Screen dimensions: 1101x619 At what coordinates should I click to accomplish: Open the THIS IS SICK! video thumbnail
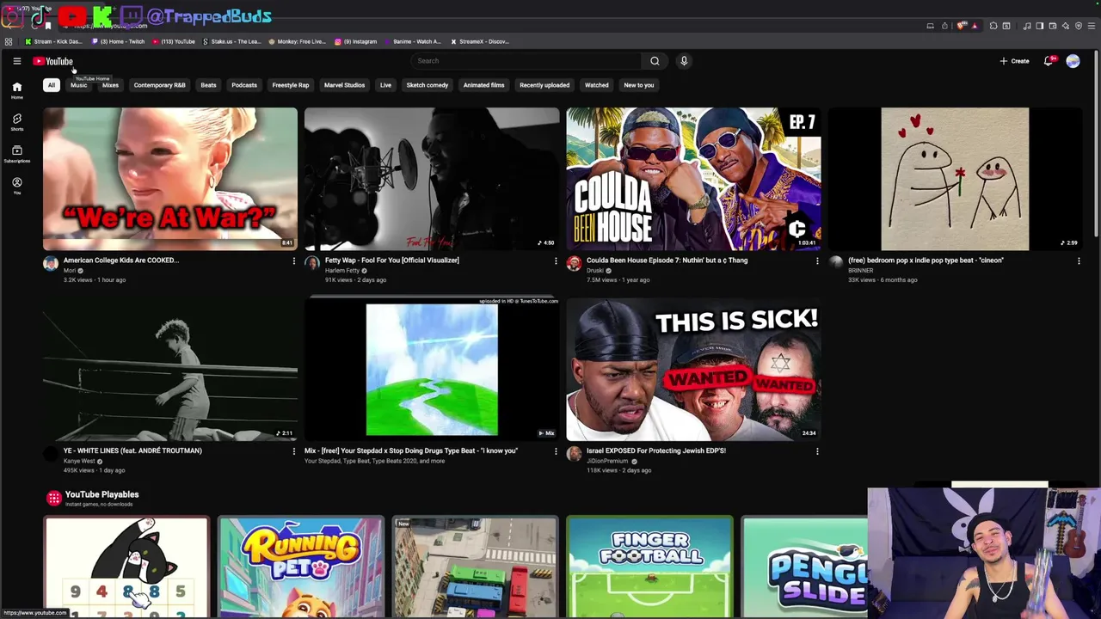pyautogui.click(x=693, y=370)
